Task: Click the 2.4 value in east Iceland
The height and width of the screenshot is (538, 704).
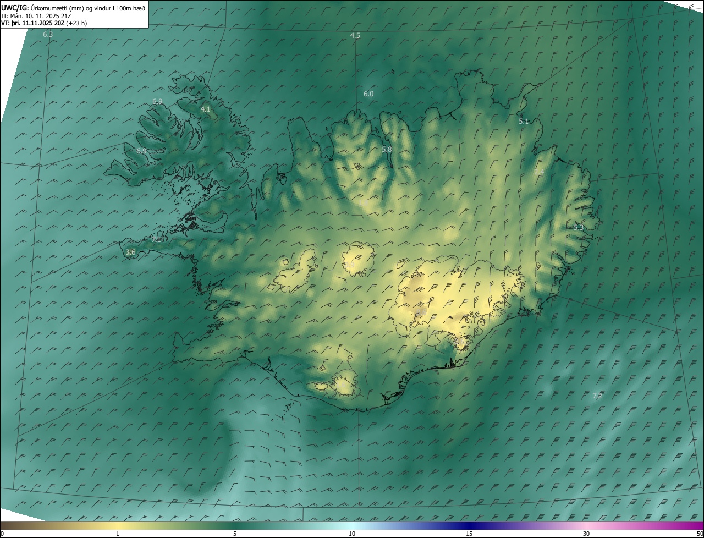Action: 539,172
